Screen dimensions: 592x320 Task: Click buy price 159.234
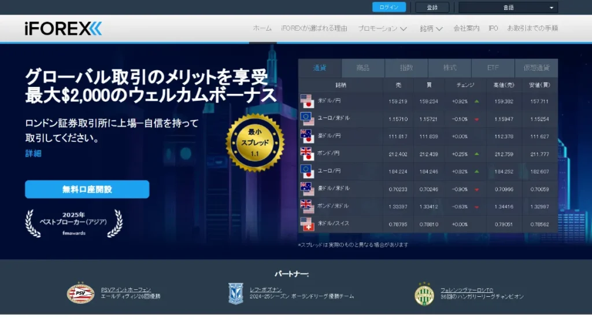[x=428, y=102]
